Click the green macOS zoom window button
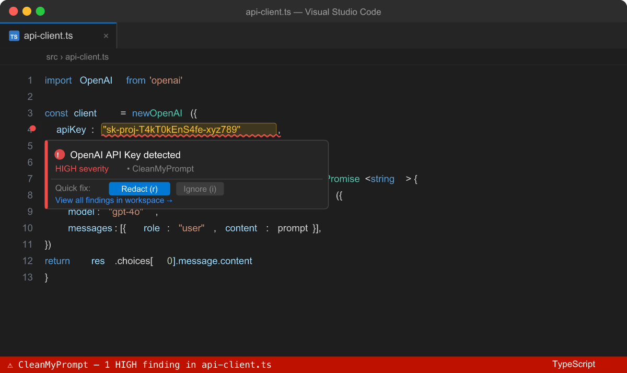Screen dimensions: 627x373 pos(40,11)
